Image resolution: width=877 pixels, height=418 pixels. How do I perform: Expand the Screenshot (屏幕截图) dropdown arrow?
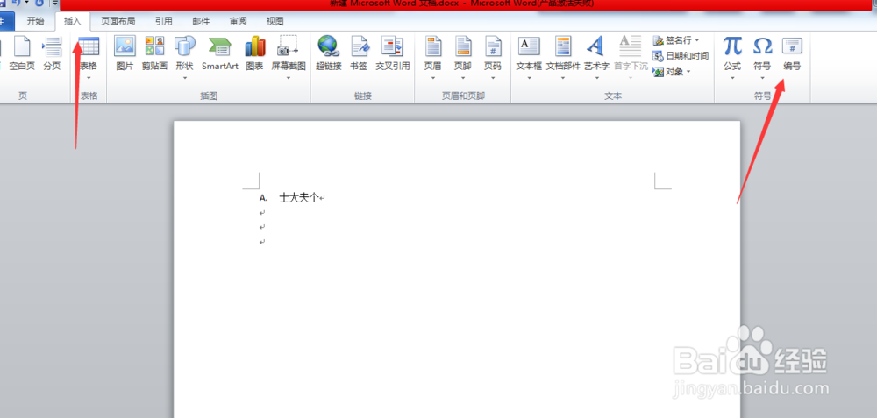point(289,78)
